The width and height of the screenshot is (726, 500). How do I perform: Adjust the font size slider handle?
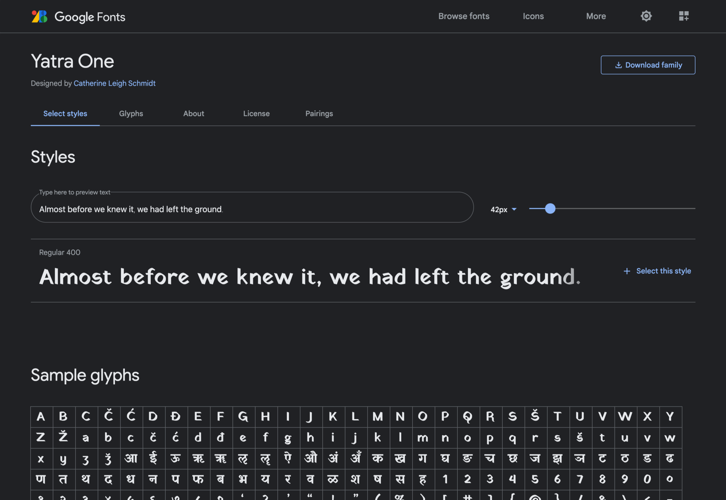coord(550,209)
